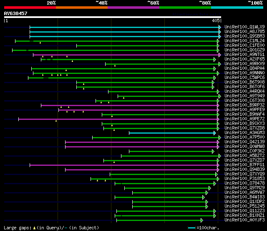Click the yellow gap marker under A9T949 bar
Viewport: 267px width, 231px height.
123,98
